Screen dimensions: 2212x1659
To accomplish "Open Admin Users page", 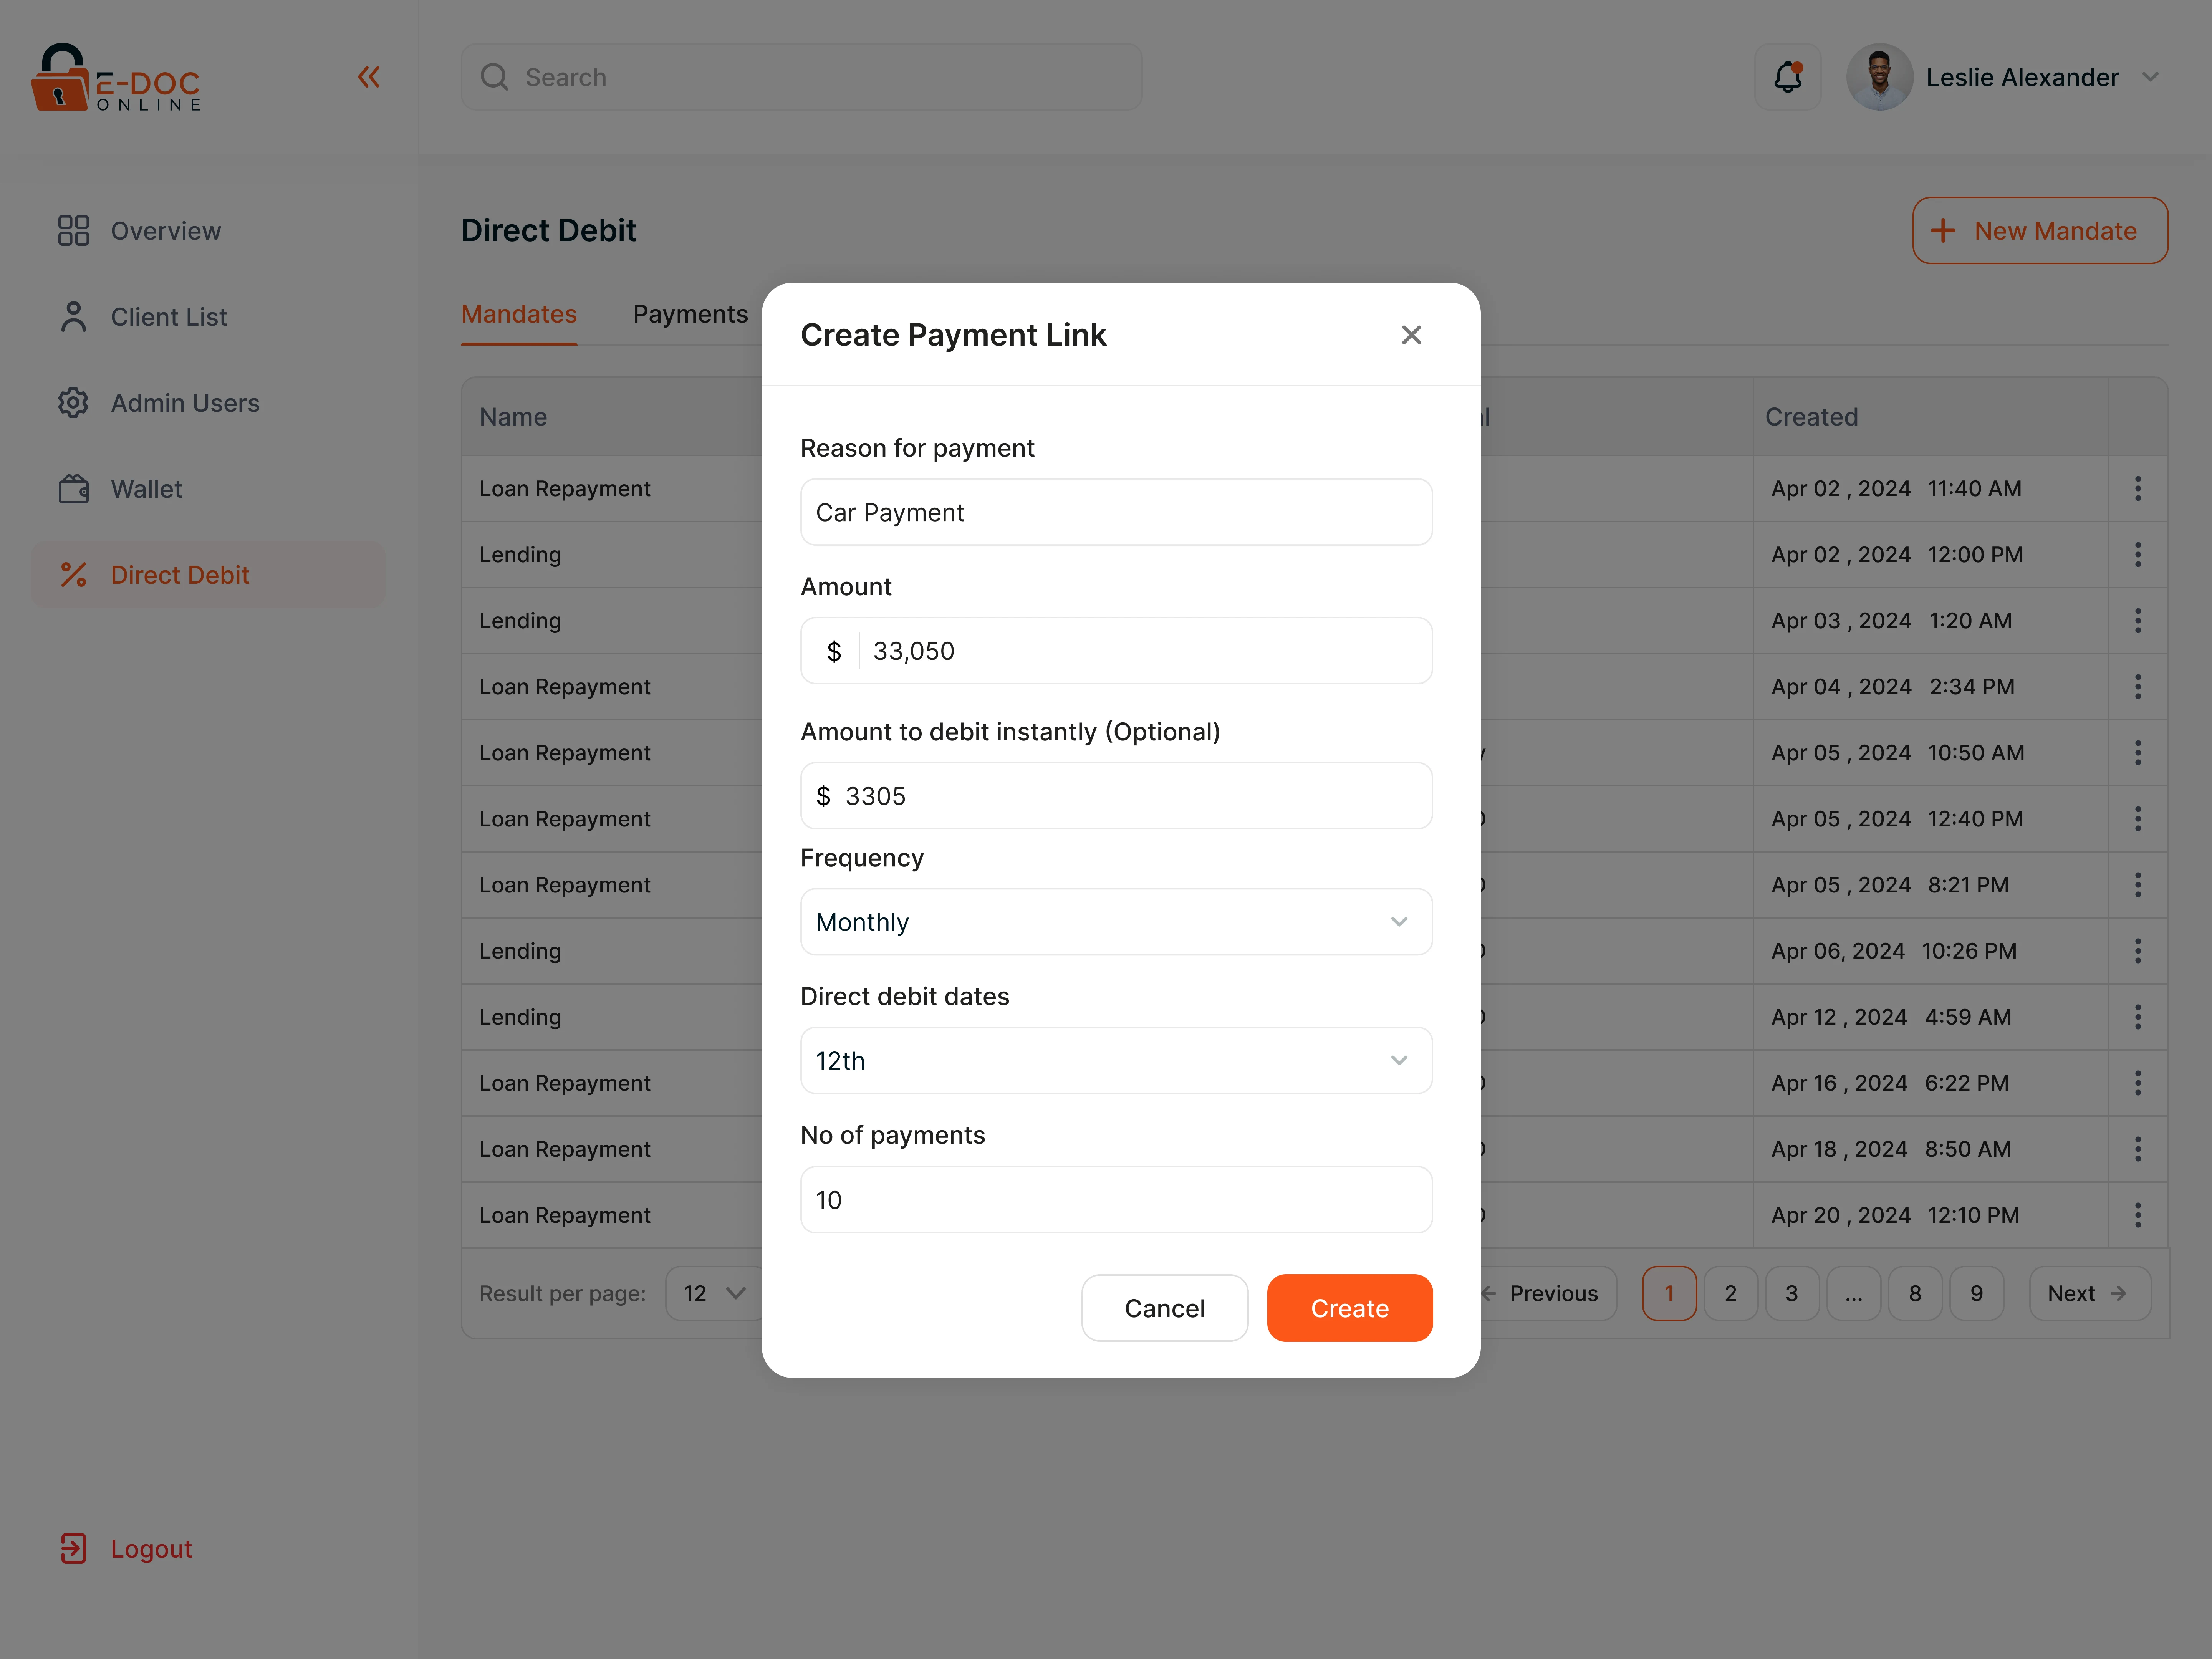I will (208, 403).
